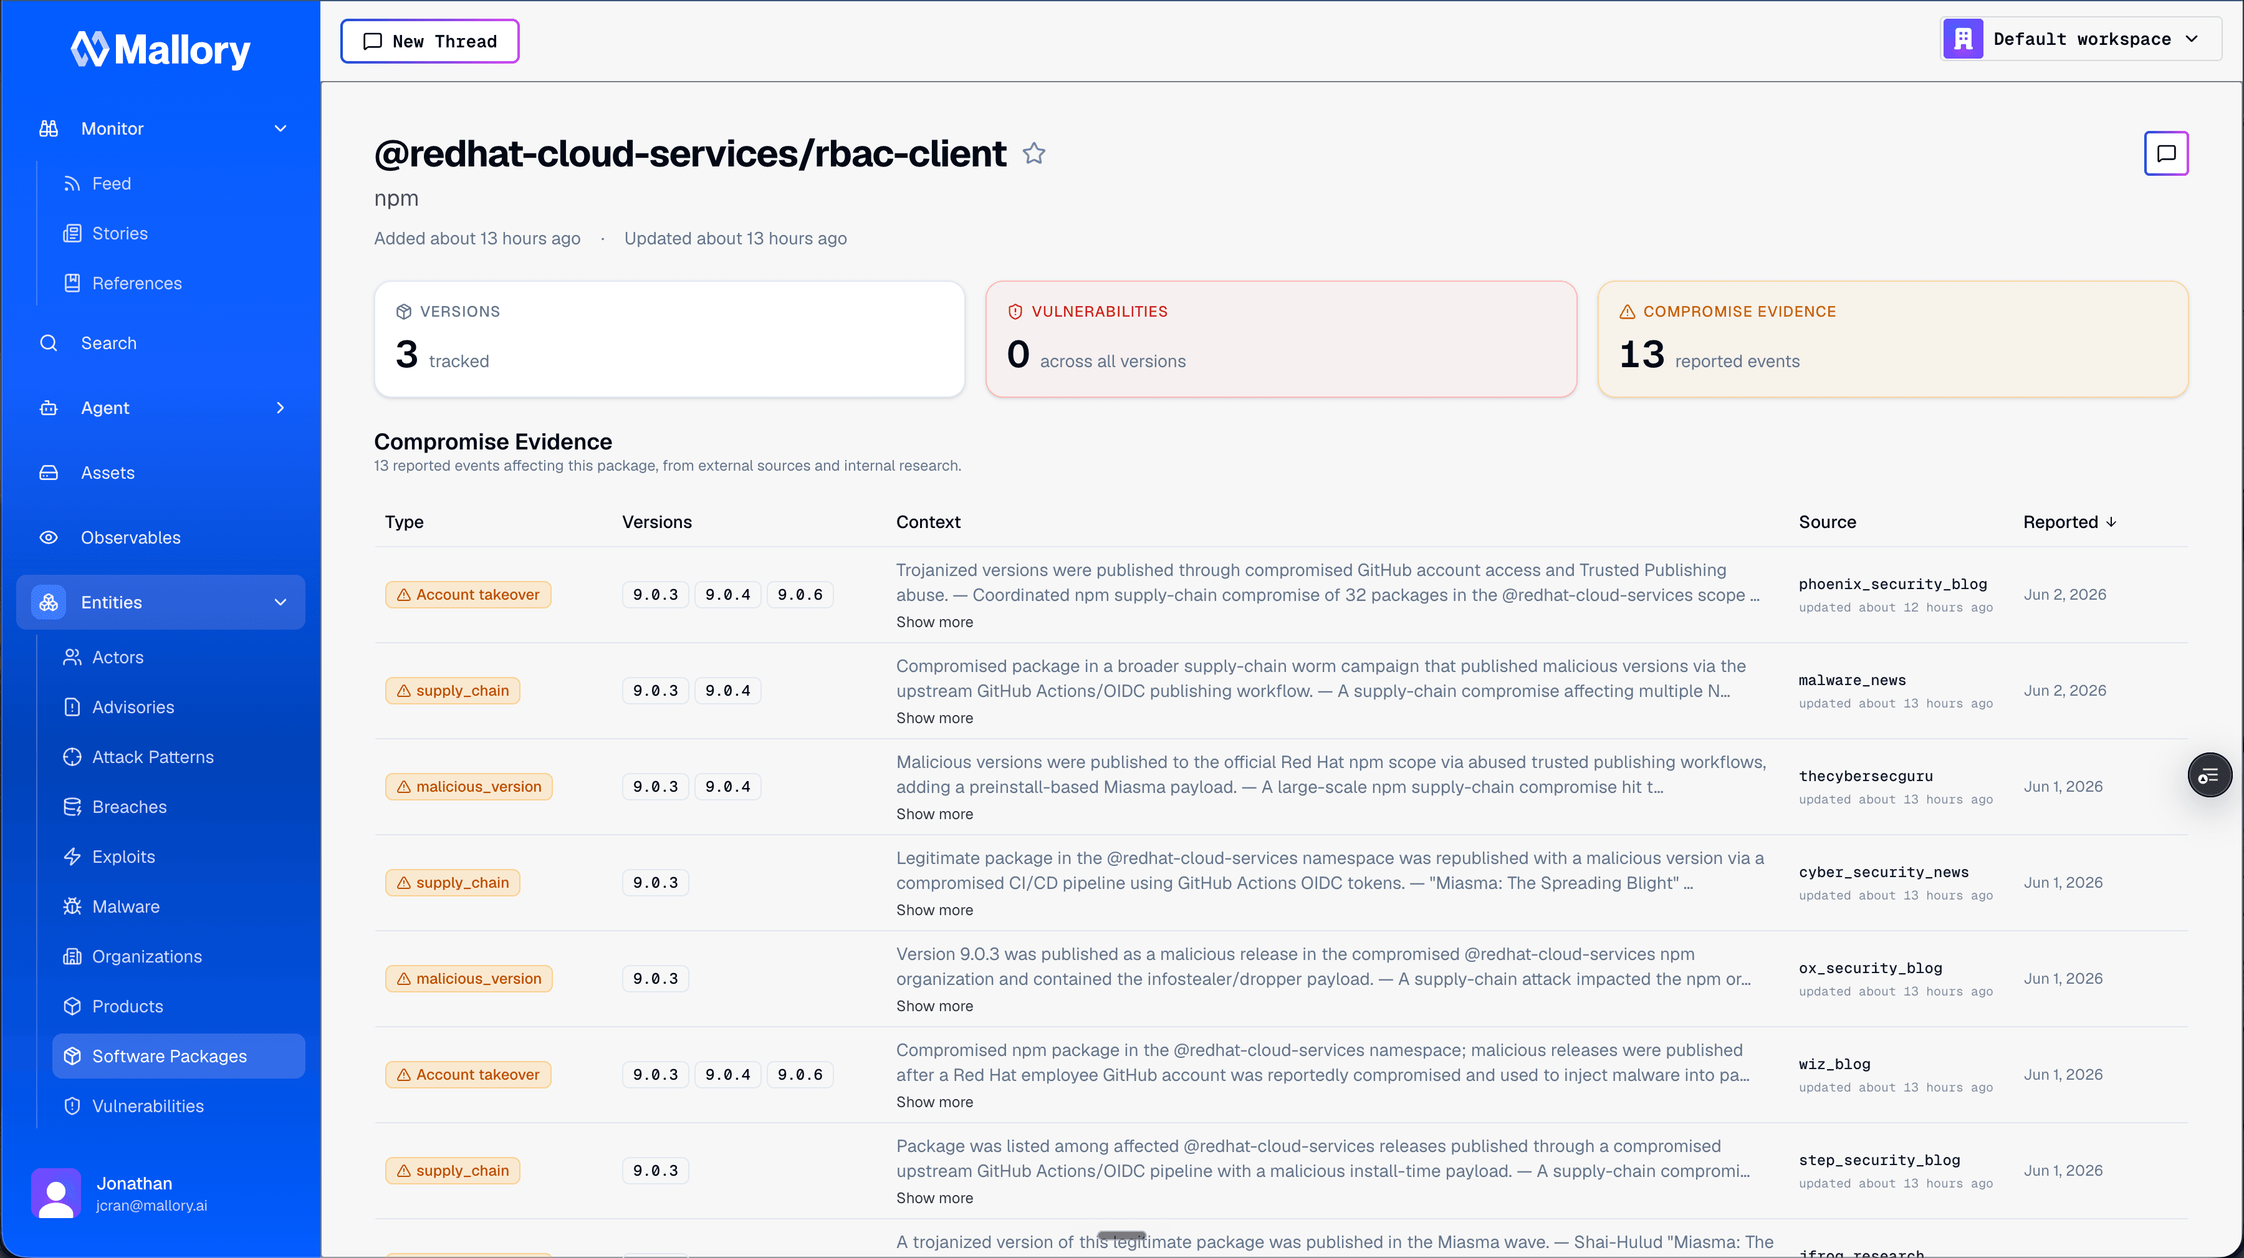Click the Monitor binoculars icon

(x=49, y=128)
